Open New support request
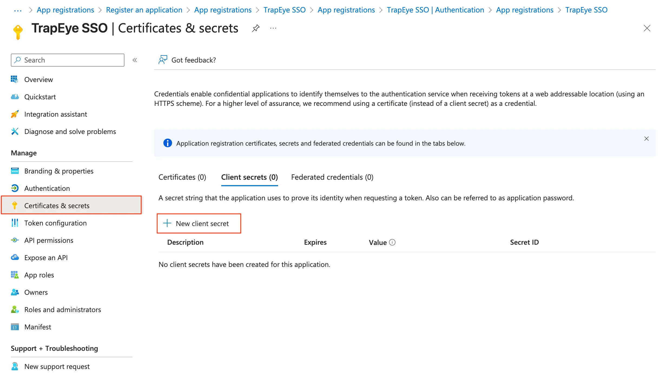Image resolution: width=666 pixels, height=386 pixels. [57, 366]
